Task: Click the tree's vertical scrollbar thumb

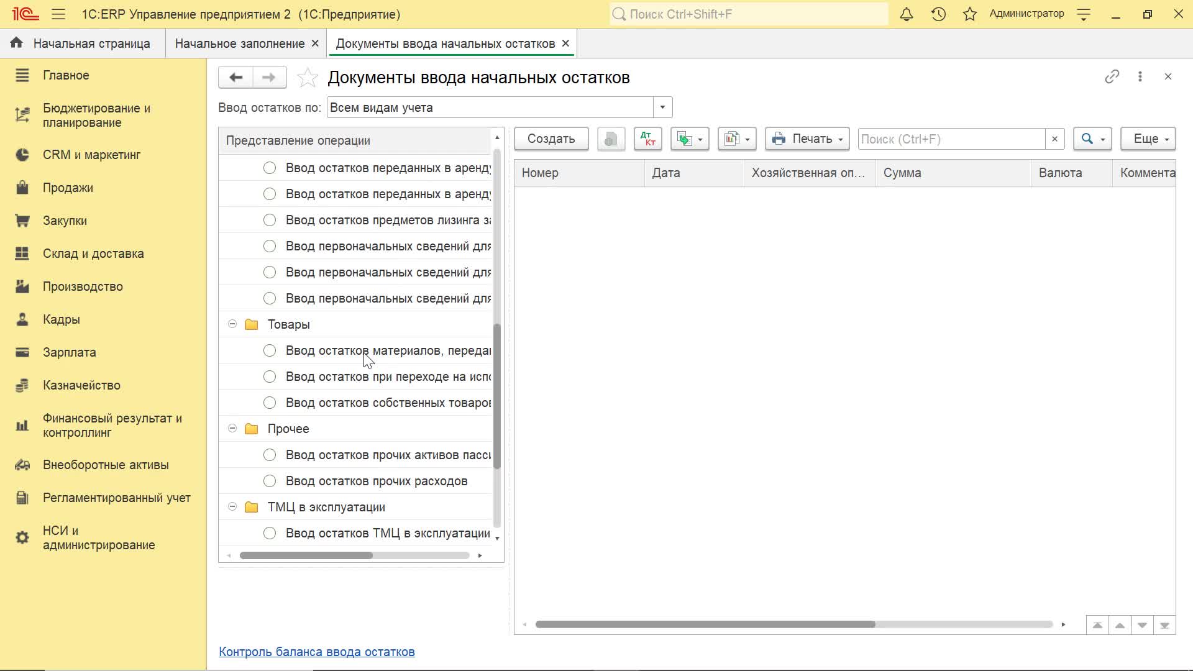Action: click(496, 396)
